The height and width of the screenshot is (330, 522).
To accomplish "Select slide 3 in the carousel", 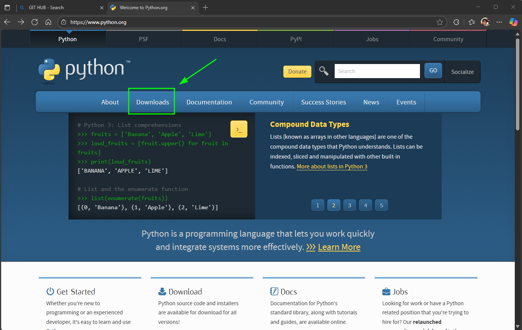I will (x=350, y=205).
